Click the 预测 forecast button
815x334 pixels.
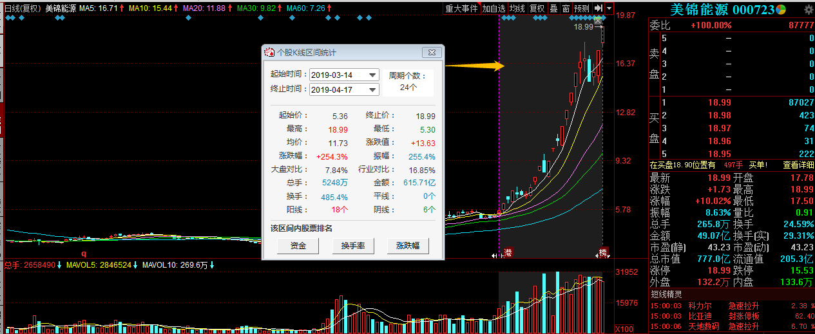coord(582,8)
